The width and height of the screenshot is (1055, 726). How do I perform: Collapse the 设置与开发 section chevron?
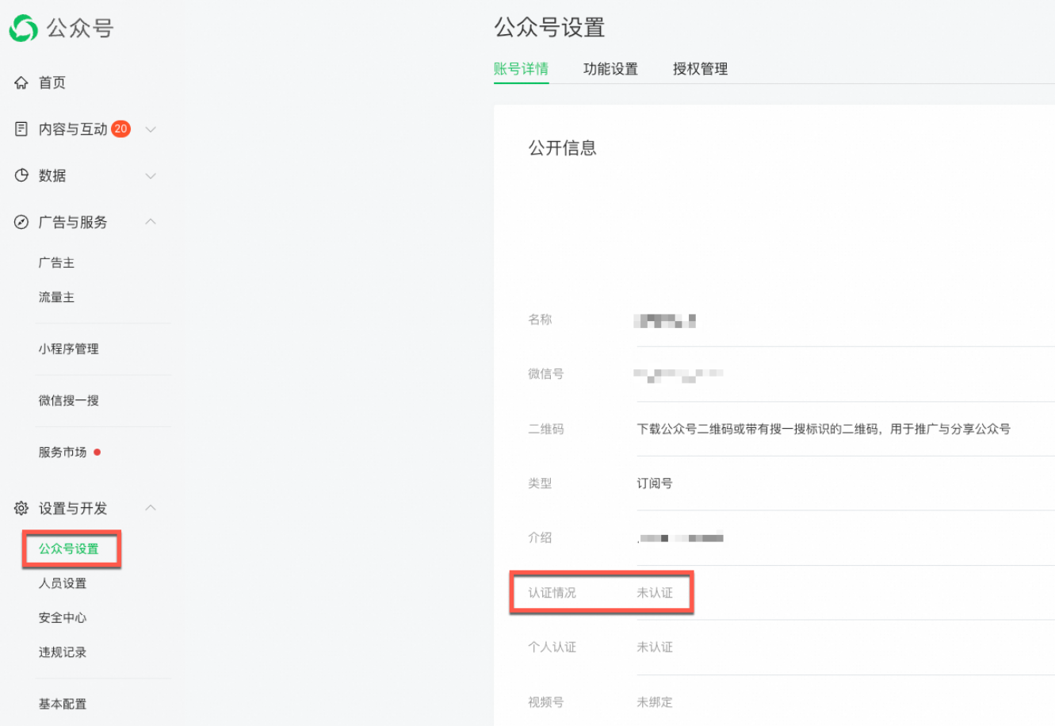pos(151,508)
